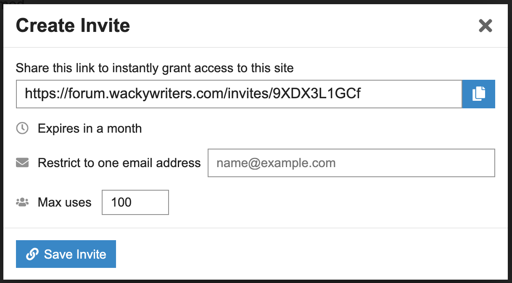
Task: Click the 'Create Invite' dialog title
Action: [x=73, y=26]
